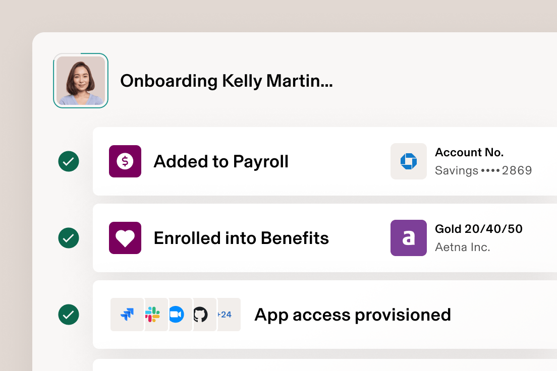The width and height of the screenshot is (557, 371).
Task: Click the magenta Payroll dollar icon
Action: (x=125, y=161)
